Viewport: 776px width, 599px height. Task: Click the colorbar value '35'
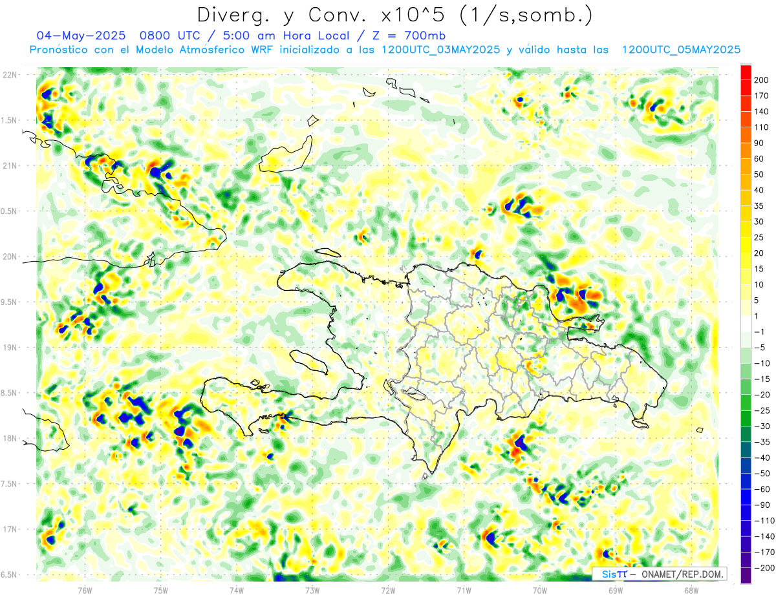click(x=759, y=206)
